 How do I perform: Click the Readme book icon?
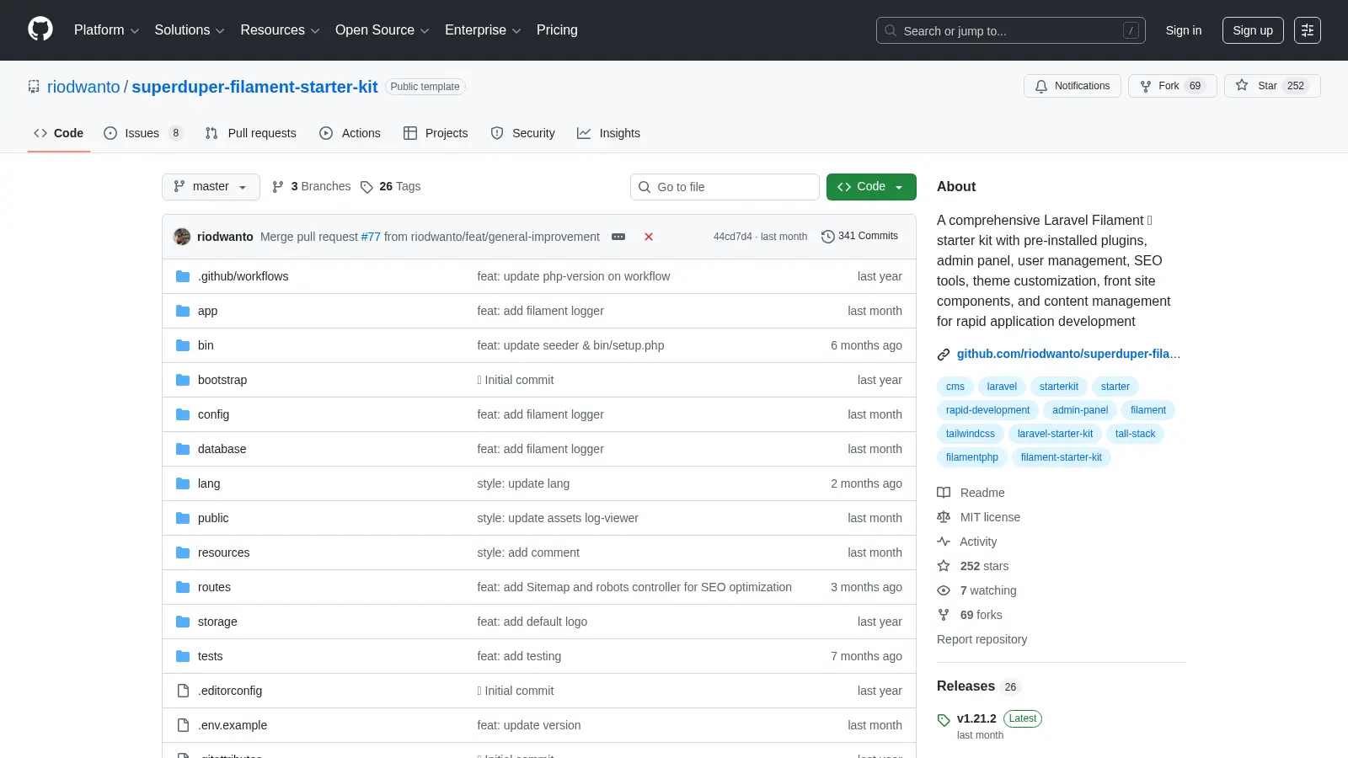[x=944, y=493]
